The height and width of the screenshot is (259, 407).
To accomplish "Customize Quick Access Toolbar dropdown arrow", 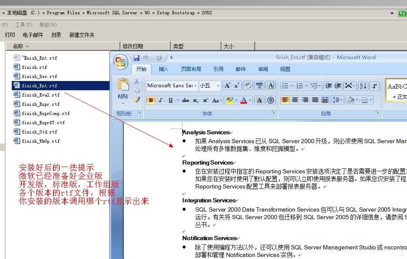I will click(171, 58).
